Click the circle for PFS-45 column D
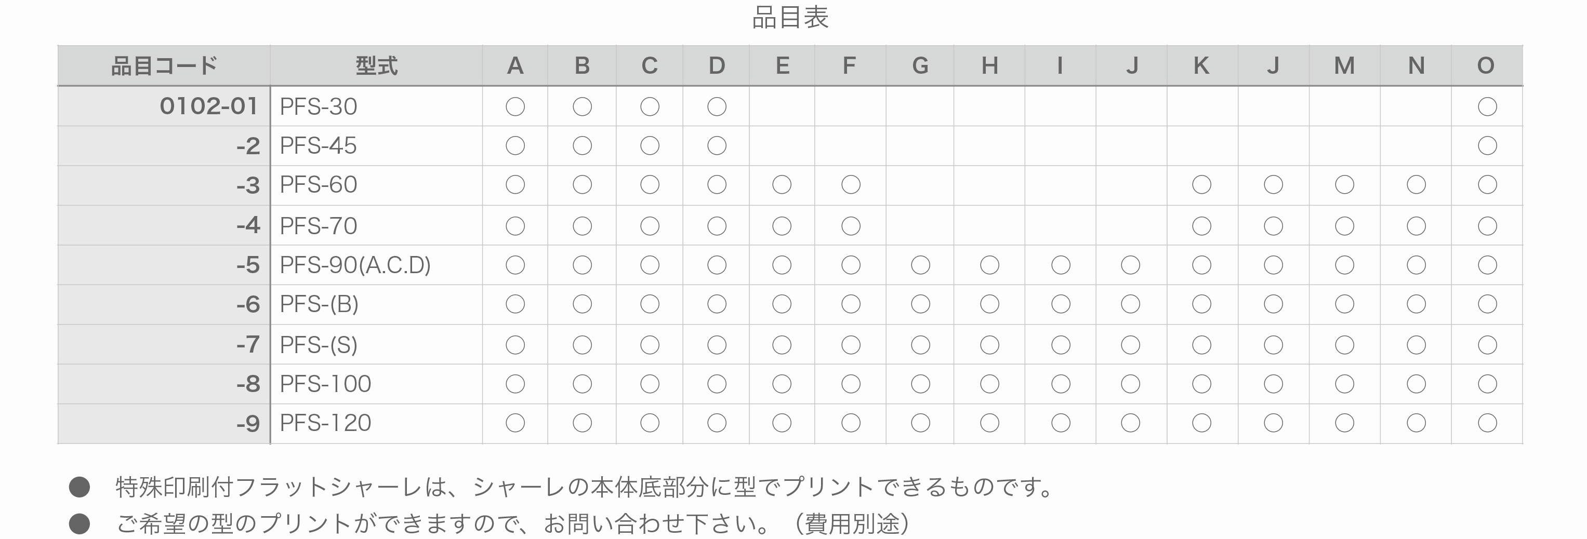Viewport: 1587px width, 539px height. 717,146
